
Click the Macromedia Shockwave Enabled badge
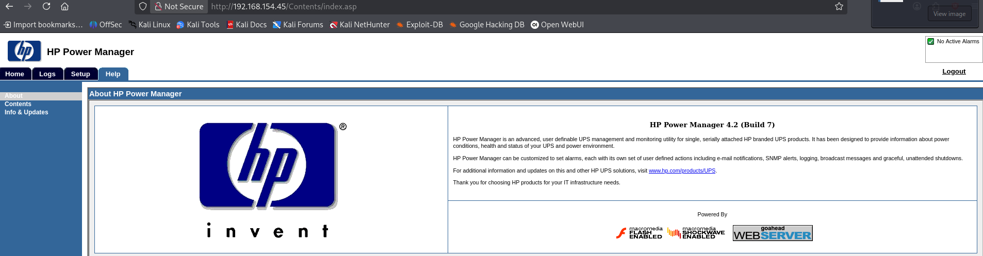(x=696, y=233)
